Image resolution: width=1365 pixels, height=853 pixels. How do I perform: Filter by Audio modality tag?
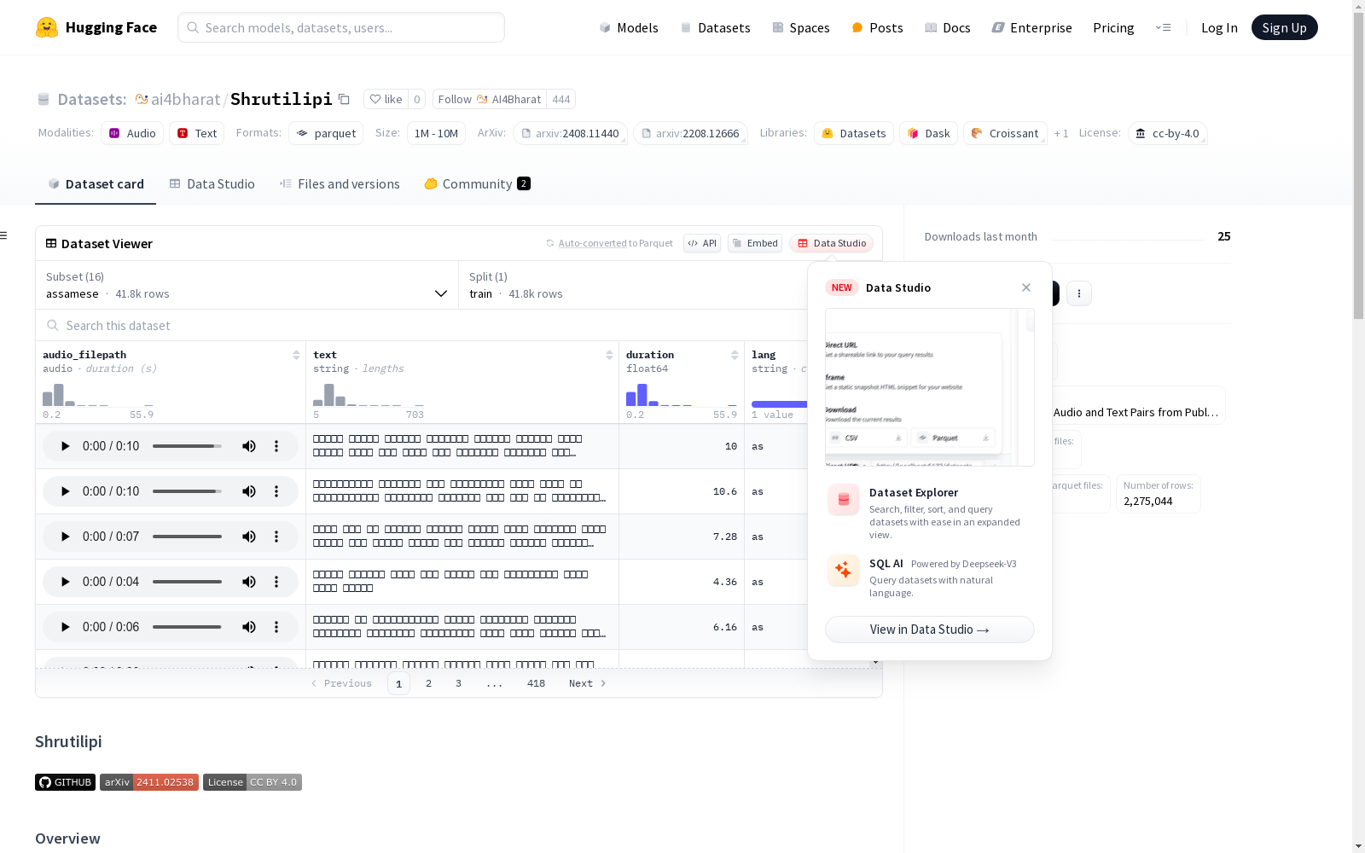[x=132, y=133]
